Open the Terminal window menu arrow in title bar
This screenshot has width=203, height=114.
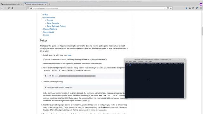pos(126,59)
